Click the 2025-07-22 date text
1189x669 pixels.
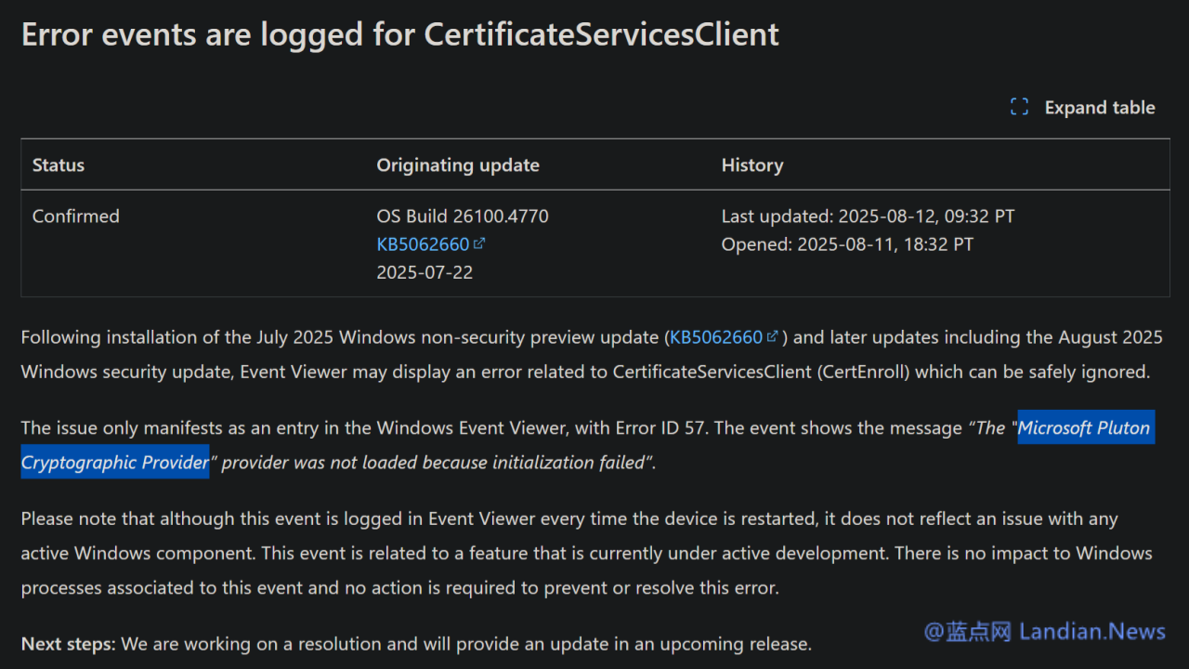425,273
